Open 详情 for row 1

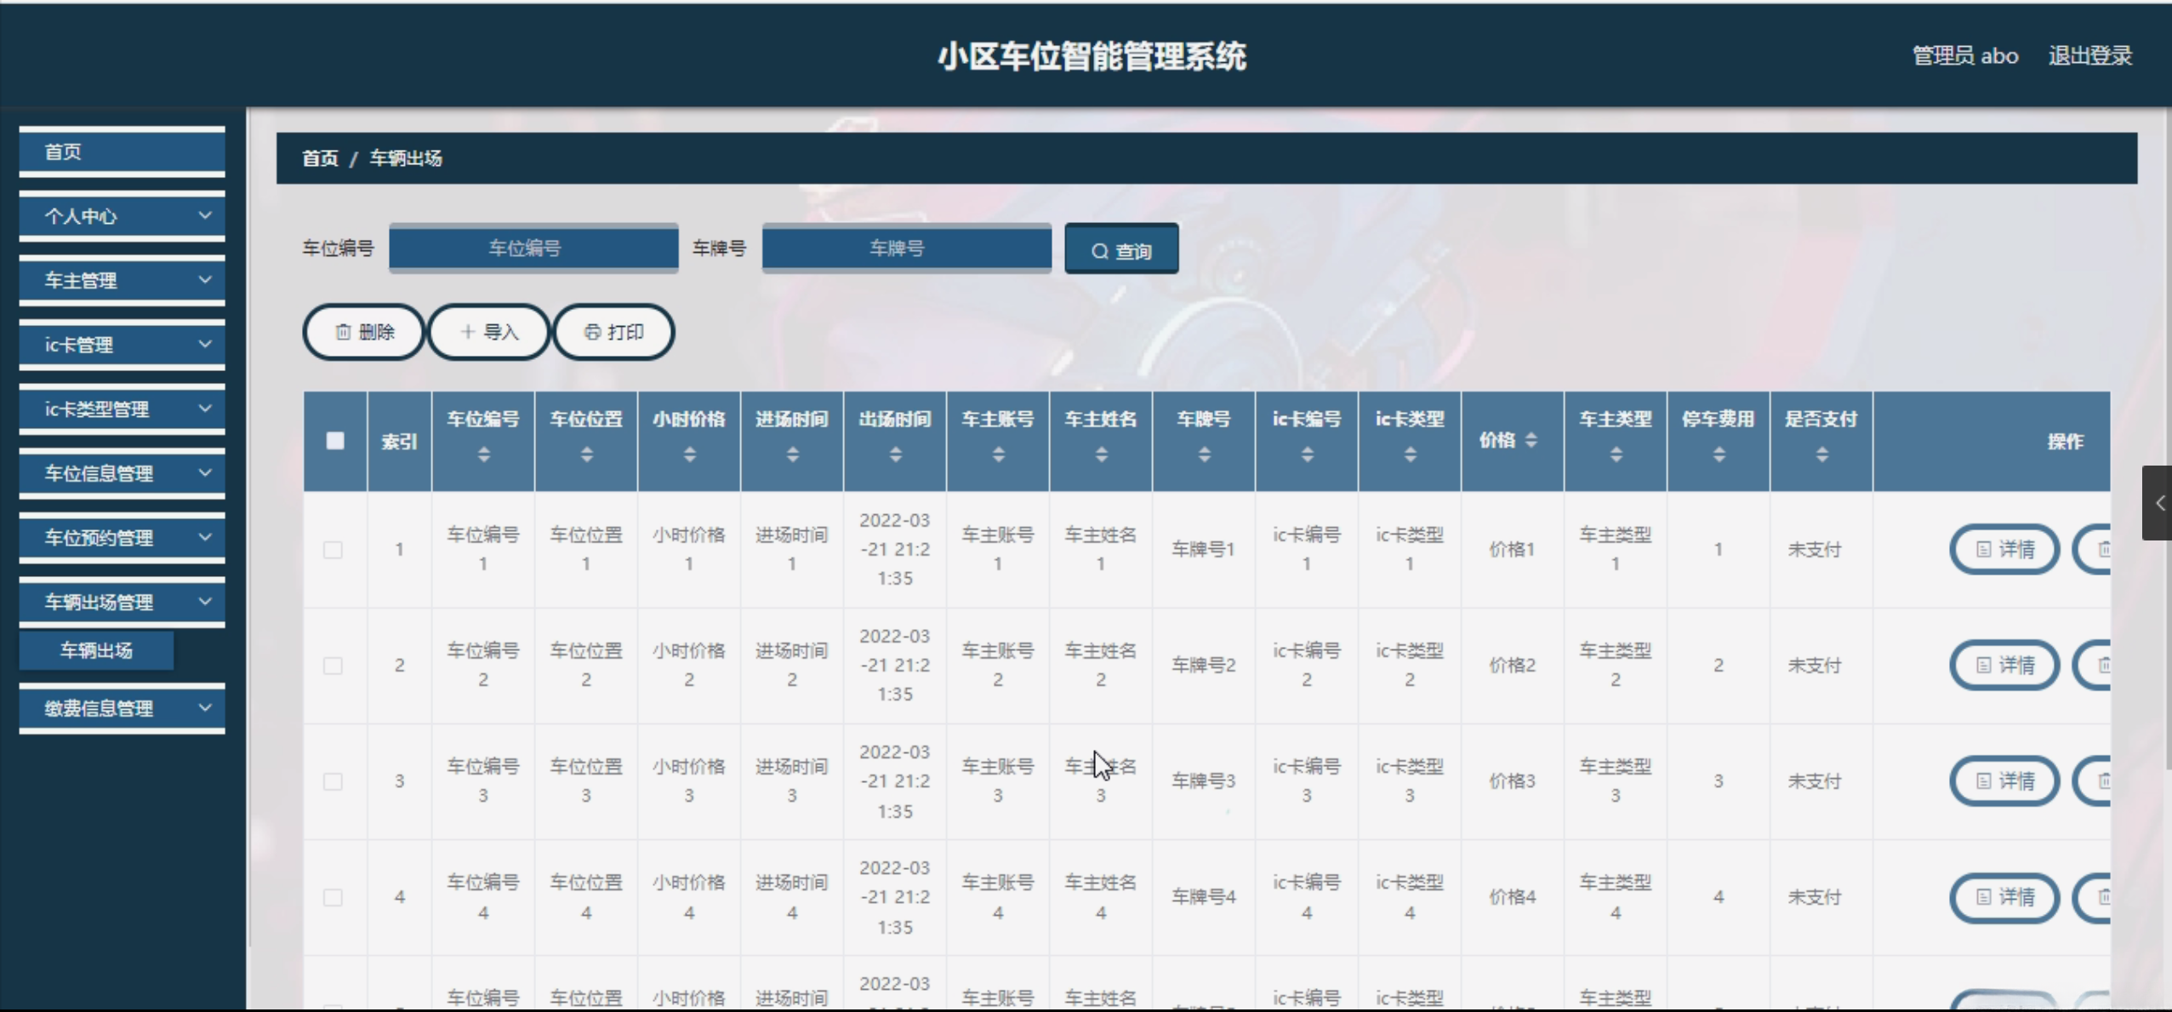[2004, 550]
